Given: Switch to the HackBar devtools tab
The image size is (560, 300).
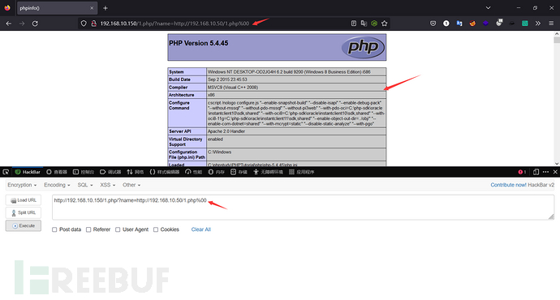Looking at the screenshot, I should pos(28,172).
